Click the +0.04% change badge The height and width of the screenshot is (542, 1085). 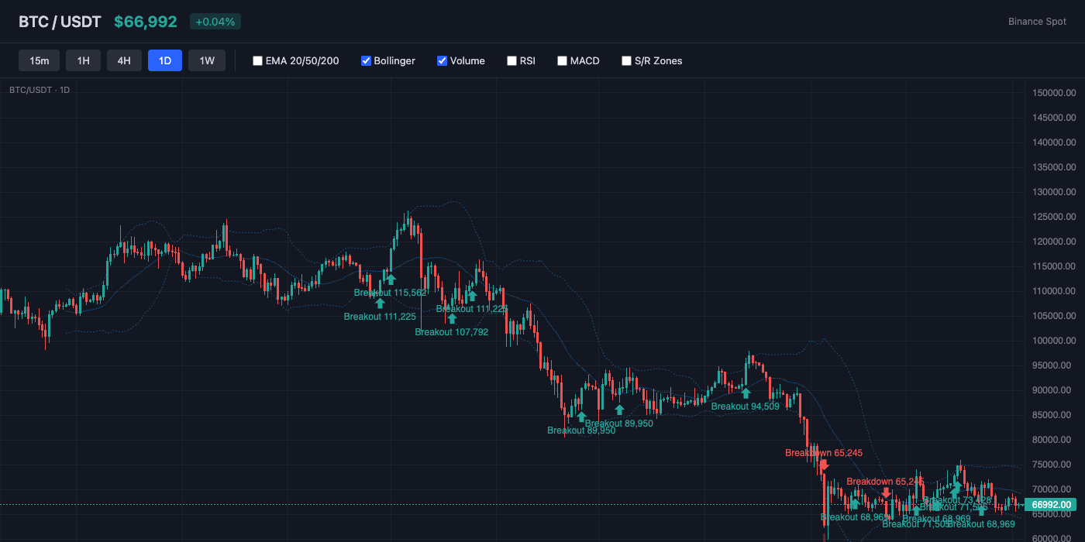215,22
